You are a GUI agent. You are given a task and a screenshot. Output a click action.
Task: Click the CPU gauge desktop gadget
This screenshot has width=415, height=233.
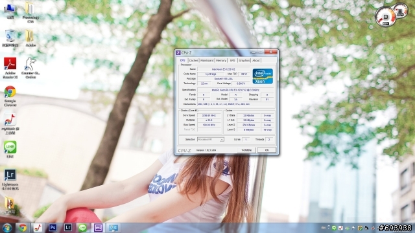(x=386, y=17)
